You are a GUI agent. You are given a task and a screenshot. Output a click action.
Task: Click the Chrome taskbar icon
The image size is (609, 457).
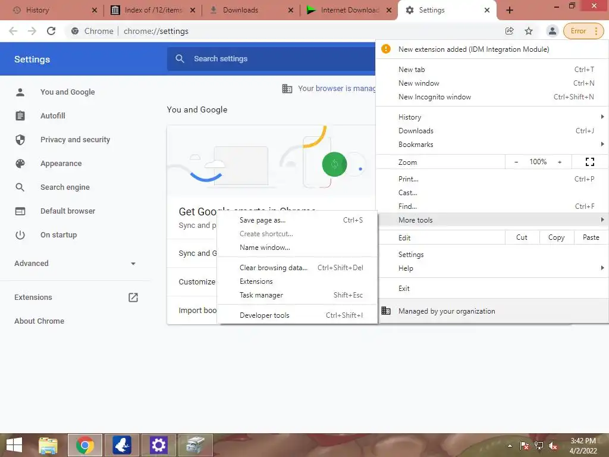[85, 445]
